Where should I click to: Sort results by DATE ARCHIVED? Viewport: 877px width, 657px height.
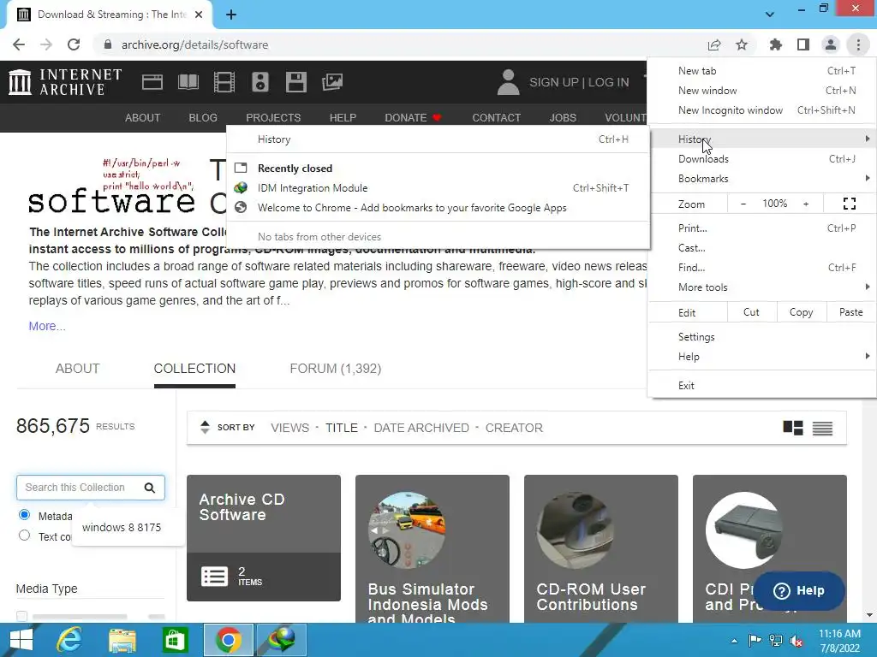[x=421, y=428]
